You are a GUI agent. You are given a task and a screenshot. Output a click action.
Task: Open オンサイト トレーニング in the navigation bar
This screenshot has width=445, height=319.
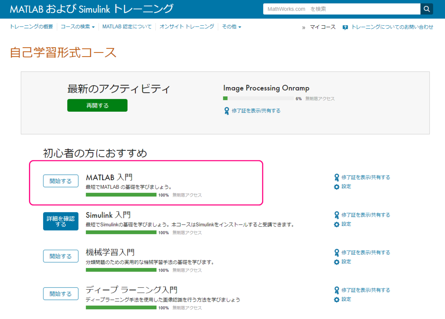(x=187, y=27)
